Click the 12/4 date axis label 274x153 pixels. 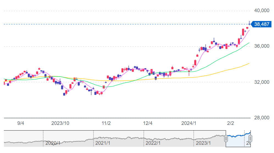[x=148, y=123]
